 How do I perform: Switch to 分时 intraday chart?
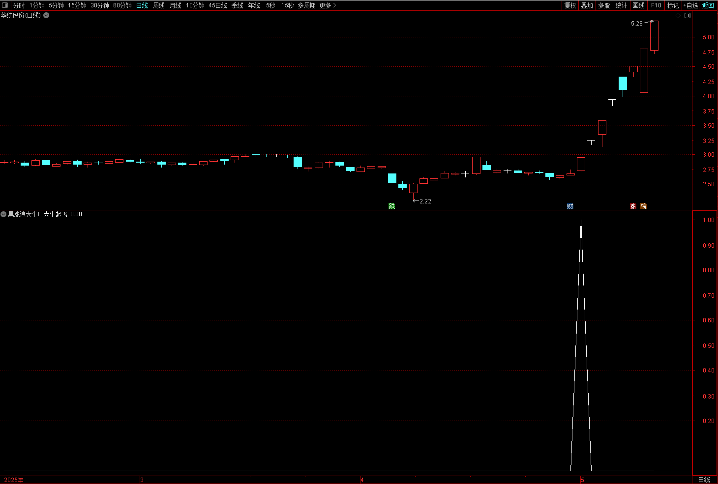pos(19,5)
